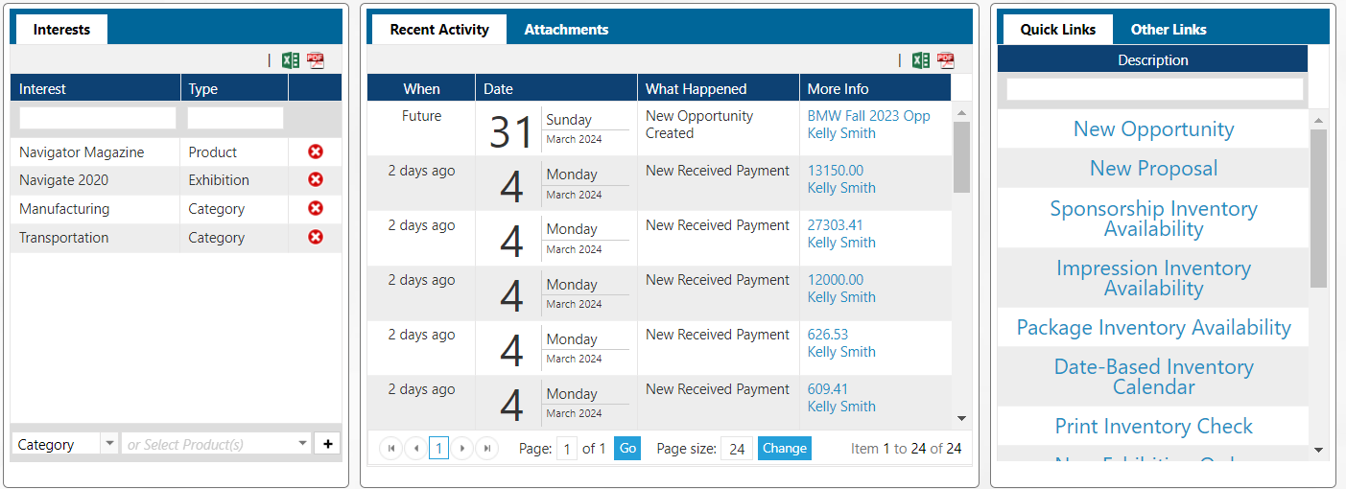Open the New Opportunity quick link
Viewport: 1346px width, 489px height.
tap(1153, 129)
